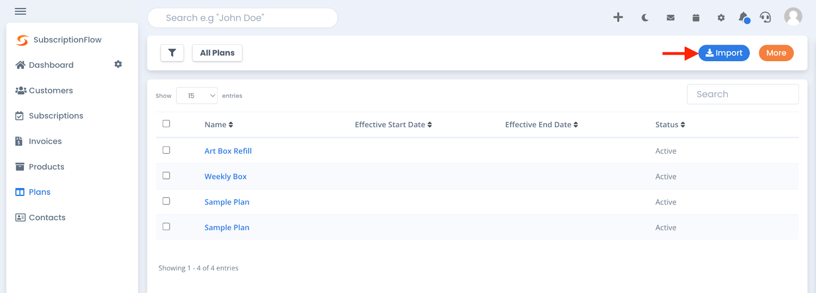This screenshot has width=816, height=293.
Task: Toggle the select-all header checkbox
Action: click(166, 124)
